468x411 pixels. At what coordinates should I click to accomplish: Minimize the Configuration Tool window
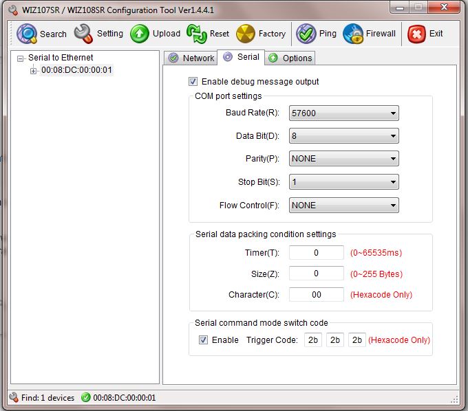[400, 8]
